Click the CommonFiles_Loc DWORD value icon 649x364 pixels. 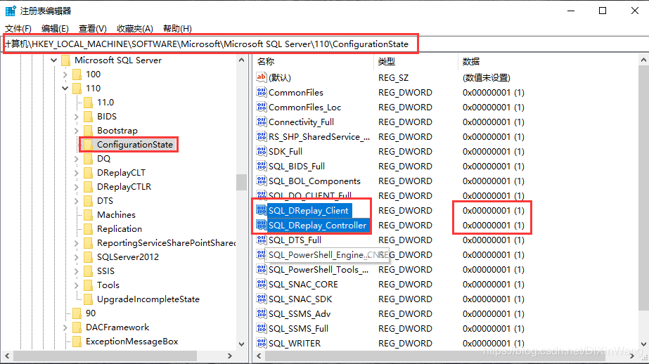tap(261, 107)
